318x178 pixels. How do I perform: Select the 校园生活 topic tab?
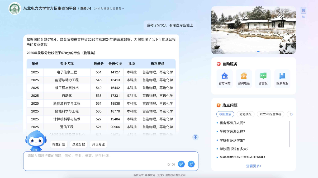tap(225, 114)
